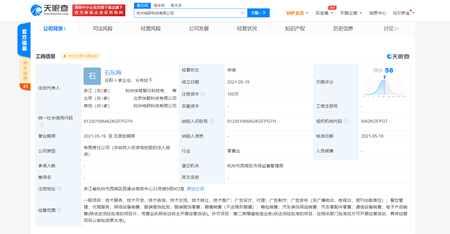The width and height of the screenshot is (450, 234).
Task: Clear the search box with the X icon
Action: click(x=243, y=13)
